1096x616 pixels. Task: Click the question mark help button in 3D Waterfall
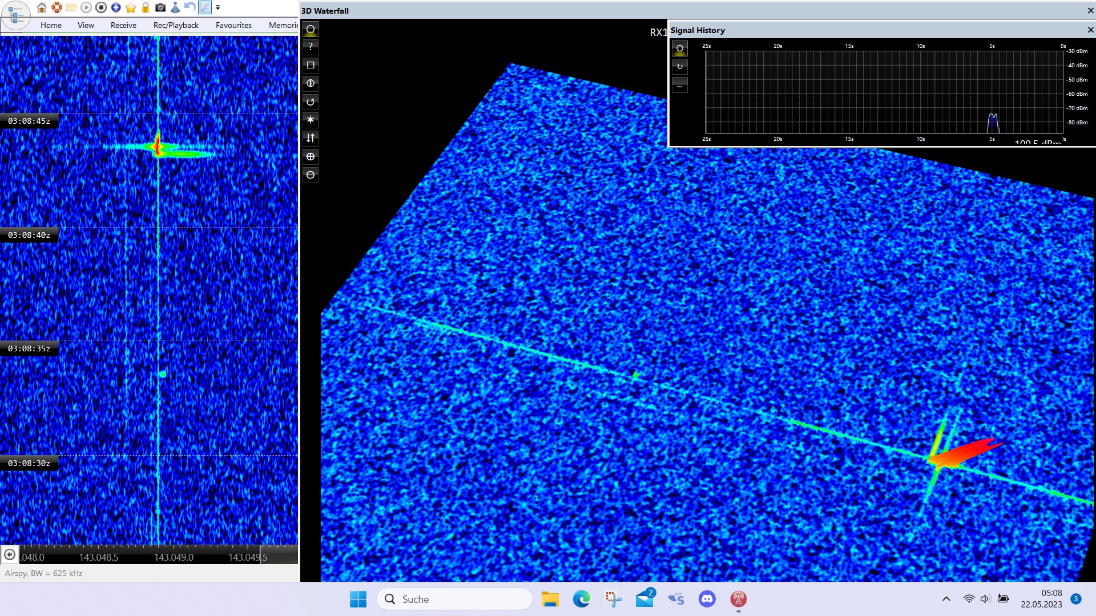(311, 47)
